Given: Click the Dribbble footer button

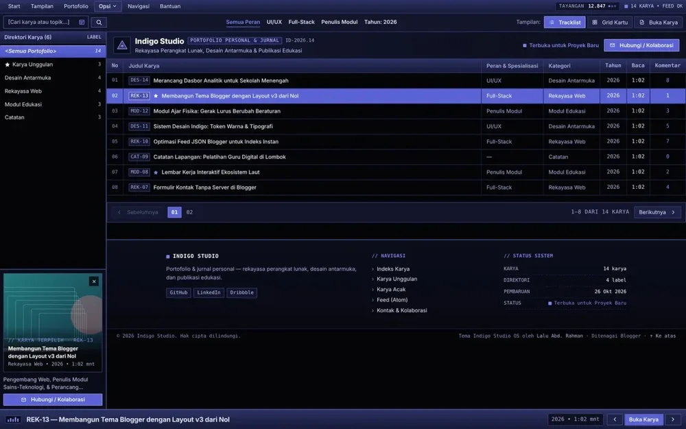Looking at the screenshot, I should pos(242,293).
